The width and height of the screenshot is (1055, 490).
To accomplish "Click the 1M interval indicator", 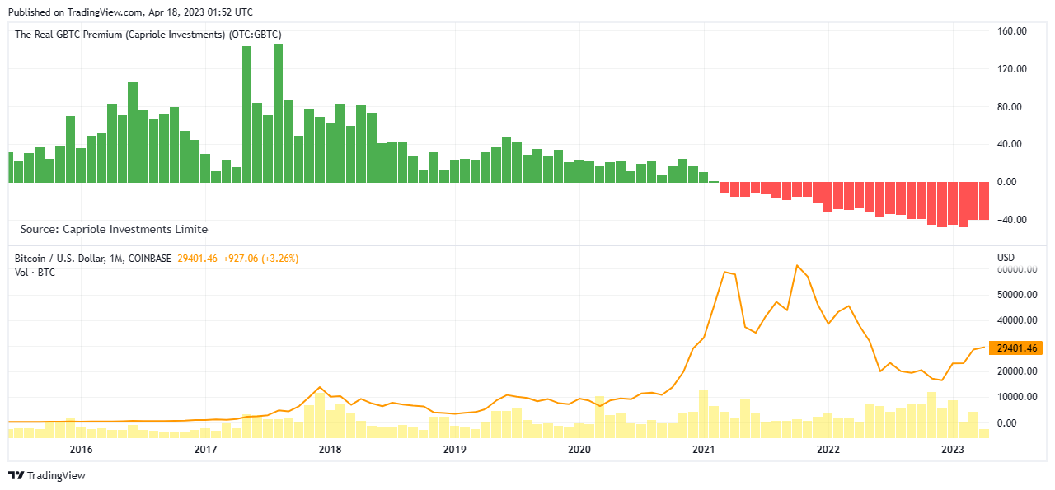I will pyautogui.click(x=120, y=258).
